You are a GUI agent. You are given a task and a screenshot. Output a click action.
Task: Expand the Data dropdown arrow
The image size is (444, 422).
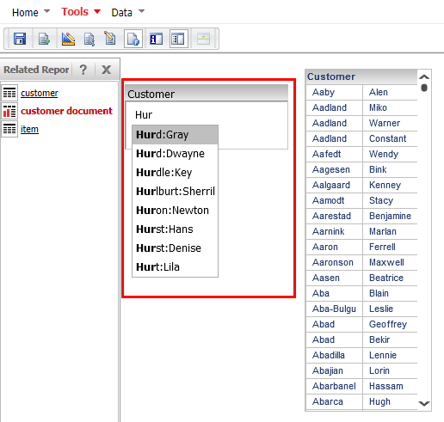coord(141,11)
